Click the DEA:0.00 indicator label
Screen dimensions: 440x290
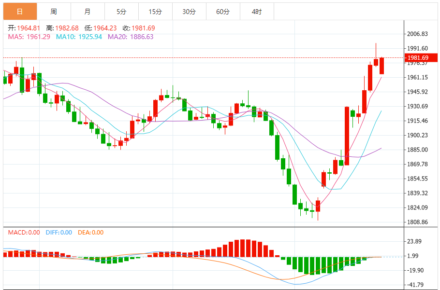click(90, 232)
